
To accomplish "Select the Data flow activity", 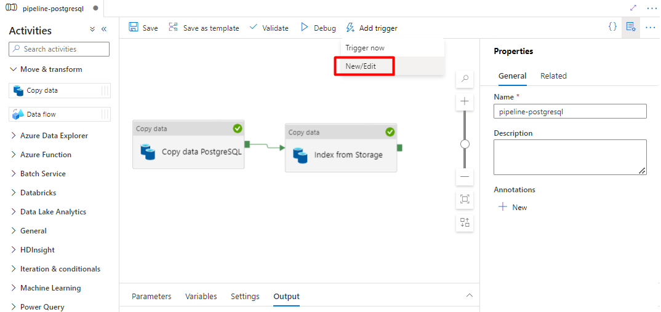I will click(60, 114).
